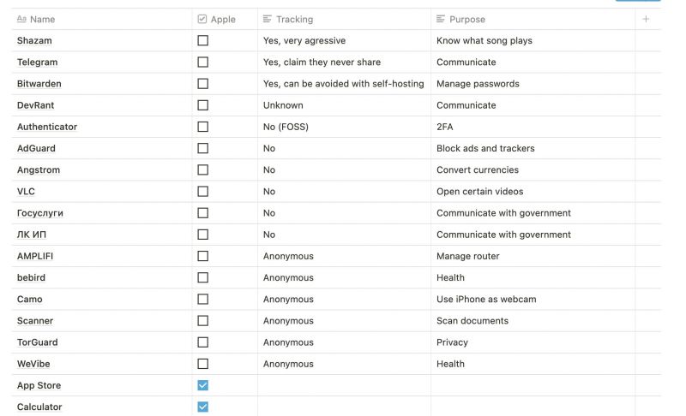Uncheck the Apple checkbox for App Store
The width and height of the screenshot is (686, 416).
[202, 385]
